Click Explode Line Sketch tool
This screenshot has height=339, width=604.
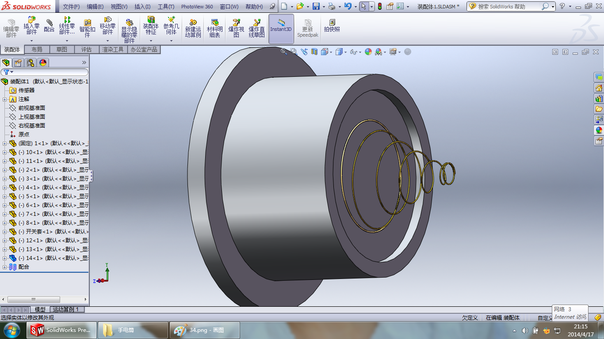coord(256,28)
